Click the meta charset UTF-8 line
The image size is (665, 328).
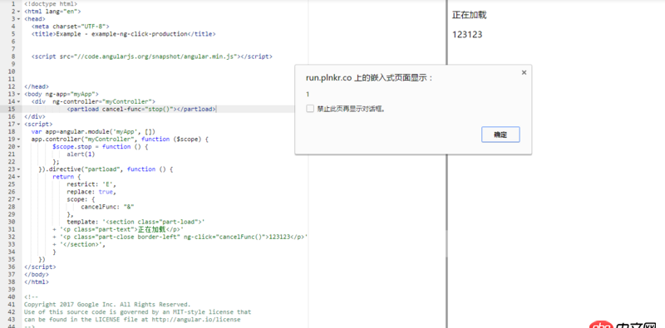[70, 27]
